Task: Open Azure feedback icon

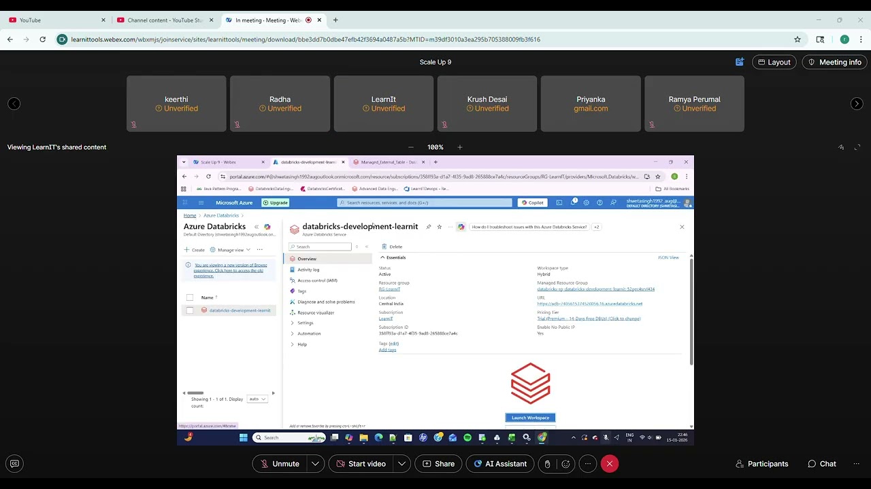Action: pos(613,202)
